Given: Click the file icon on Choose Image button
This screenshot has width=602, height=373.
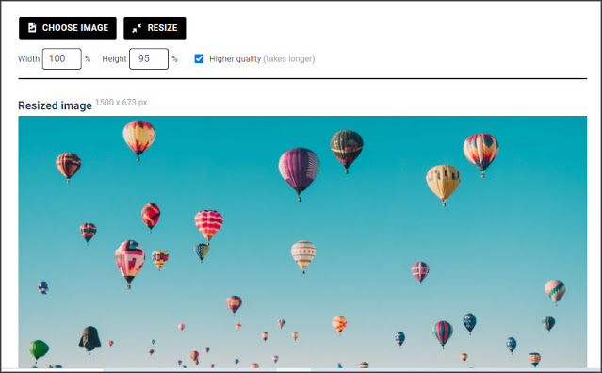Looking at the screenshot, I should pyautogui.click(x=32, y=27).
